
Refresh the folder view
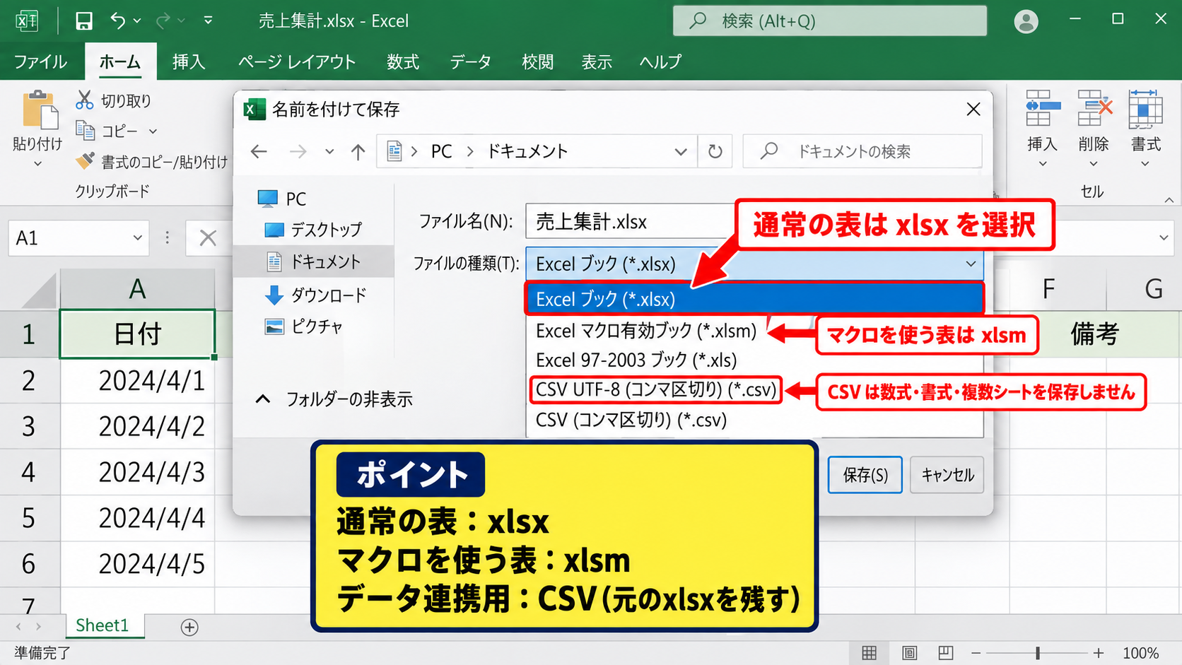point(715,152)
